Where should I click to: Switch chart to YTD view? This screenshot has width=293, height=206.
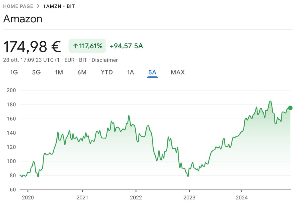coord(107,72)
